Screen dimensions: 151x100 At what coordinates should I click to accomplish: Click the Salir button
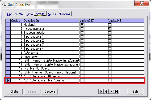(x=135, y=92)
